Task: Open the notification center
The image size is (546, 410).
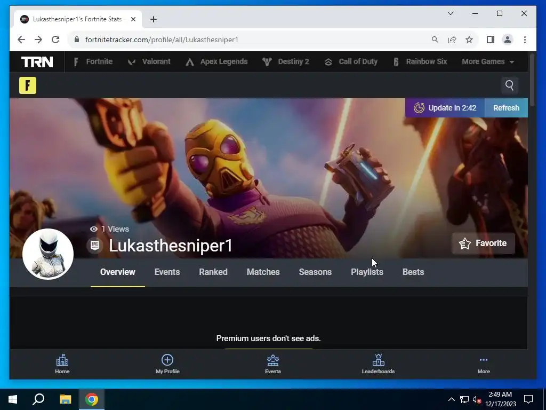Action: 528,399
